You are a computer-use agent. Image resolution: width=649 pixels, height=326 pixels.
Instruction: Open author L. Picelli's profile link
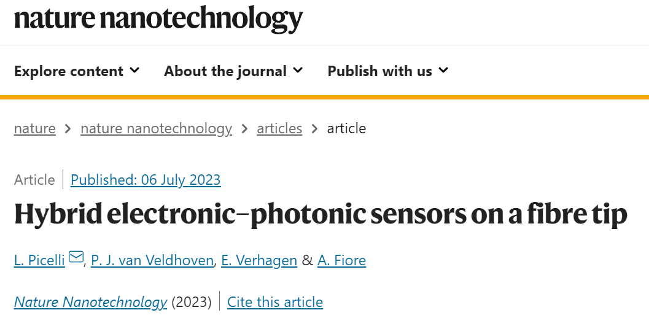tap(39, 260)
